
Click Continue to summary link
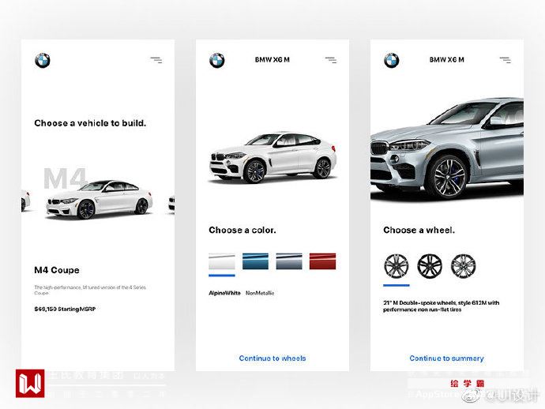point(446,358)
